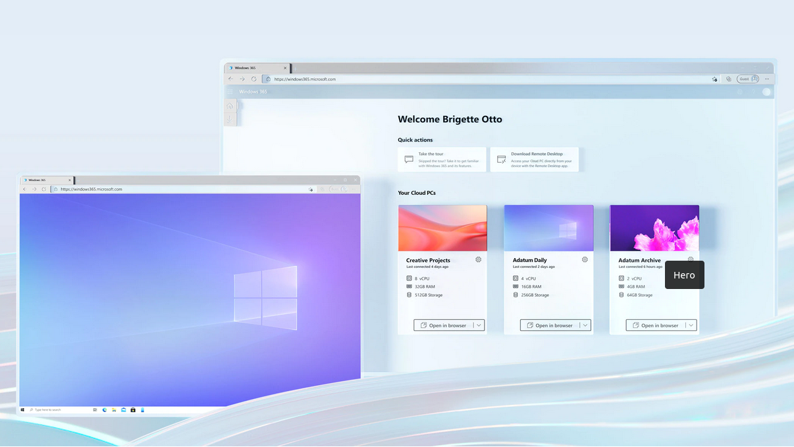This screenshot has height=447, width=794.
Task: Open the Guest profile button
Action: pos(748,79)
